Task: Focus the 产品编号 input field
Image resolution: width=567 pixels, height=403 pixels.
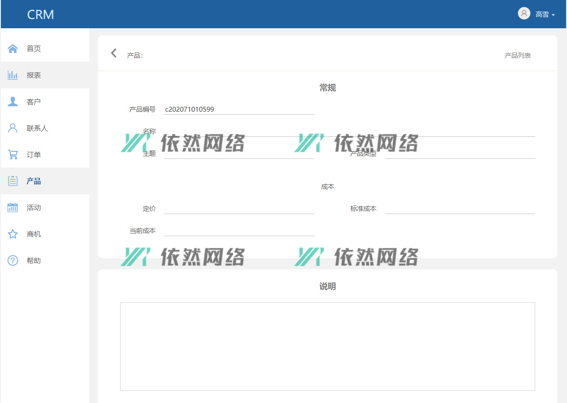Action: (x=239, y=109)
